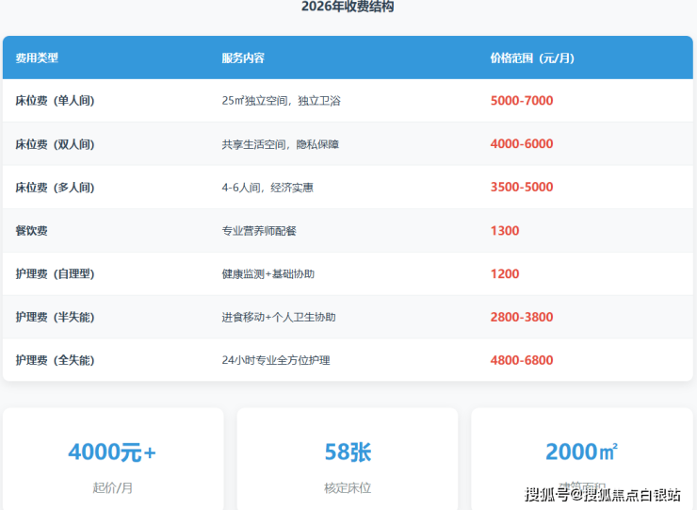Click the 2026年收费结构 title

coord(348,8)
